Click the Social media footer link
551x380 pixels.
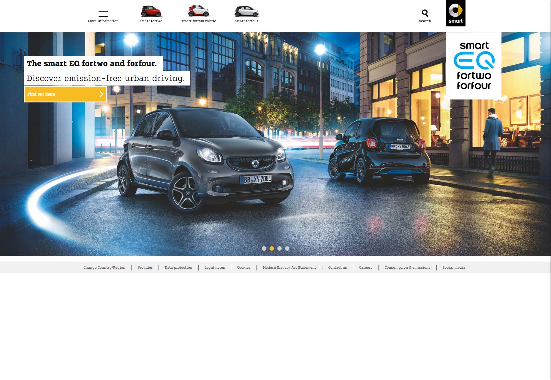pyautogui.click(x=454, y=267)
